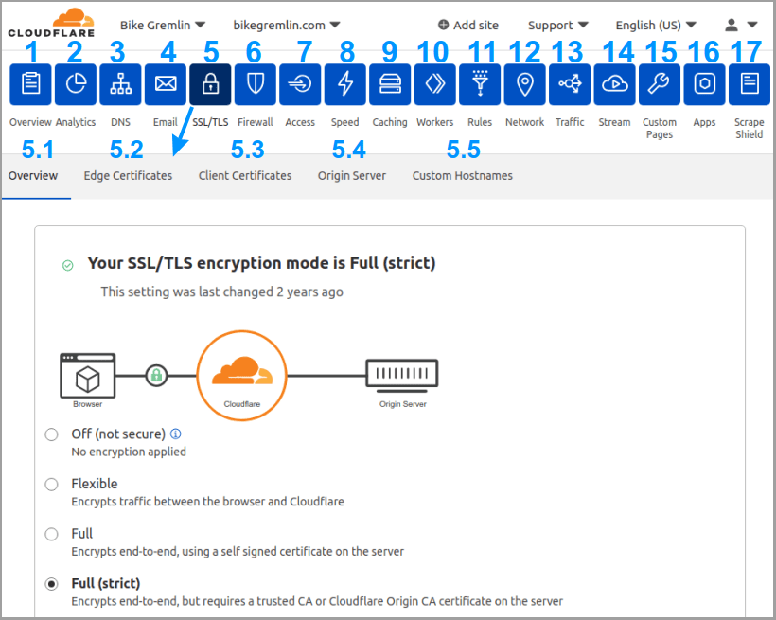
Task: Open the Access arrow icon
Action: tap(300, 84)
